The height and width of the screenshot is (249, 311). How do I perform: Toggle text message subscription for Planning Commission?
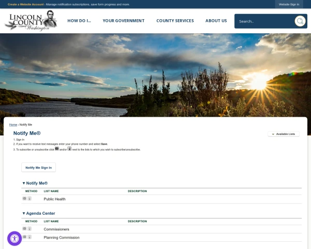(x=30, y=237)
